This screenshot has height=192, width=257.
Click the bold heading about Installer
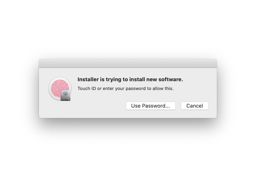coord(130,79)
